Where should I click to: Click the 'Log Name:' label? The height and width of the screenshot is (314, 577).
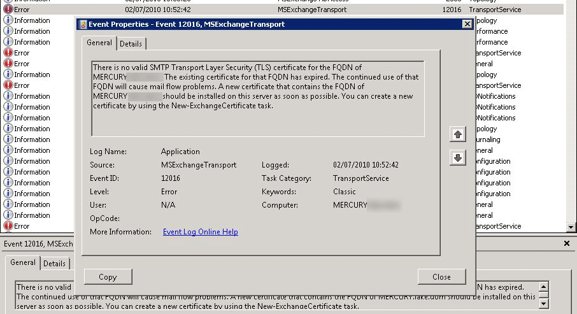108,152
